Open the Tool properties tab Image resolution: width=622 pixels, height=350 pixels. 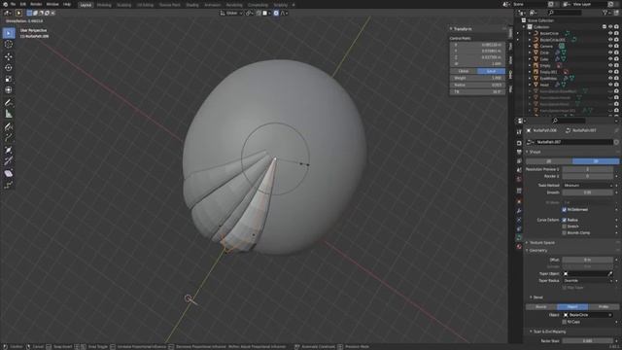tap(519, 132)
